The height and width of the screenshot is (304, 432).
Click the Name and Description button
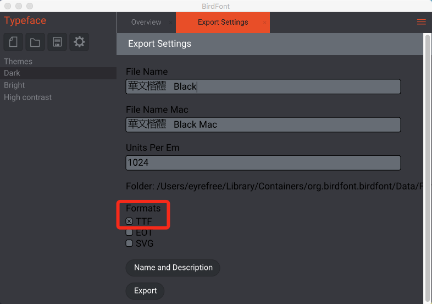click(173, 268)
